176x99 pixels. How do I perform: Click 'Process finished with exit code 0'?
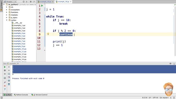28,78
